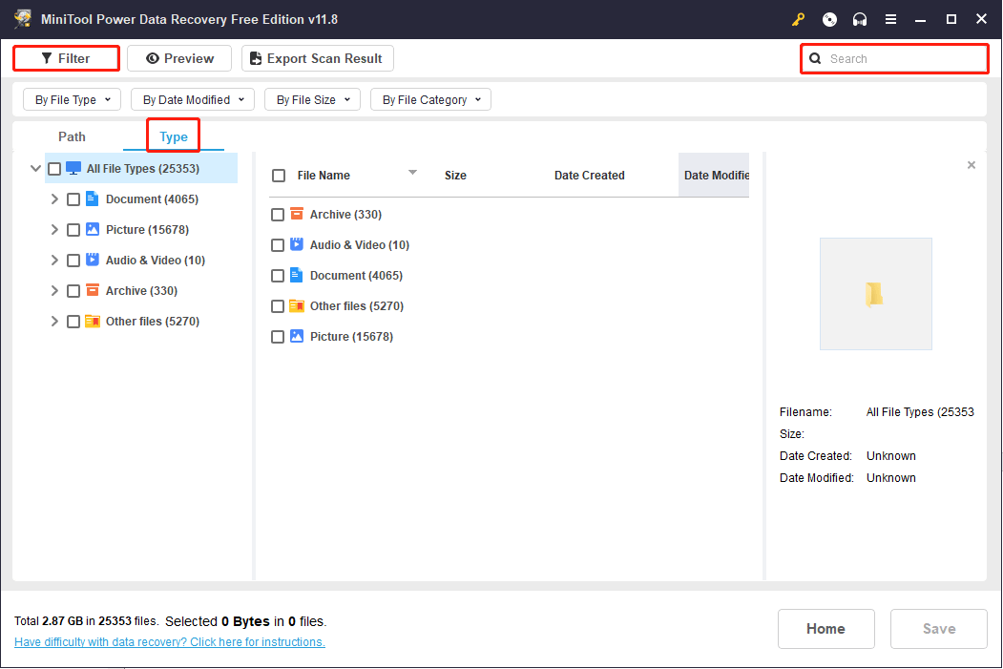Click the Picture icon in the tree

click(x=93, y=229)
